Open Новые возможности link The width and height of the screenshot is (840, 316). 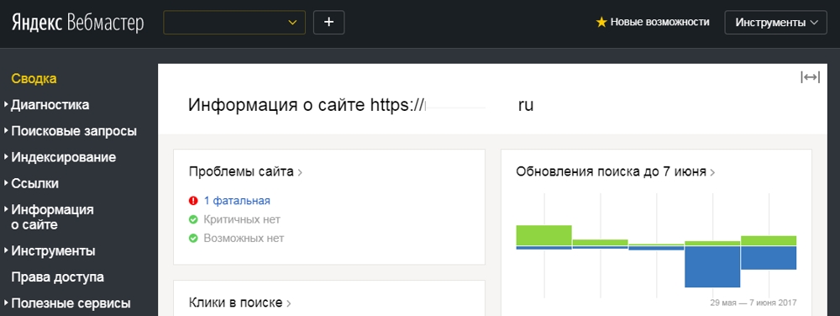click(660, 23)
